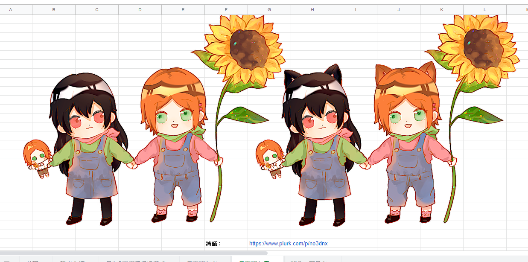528x262 pixels.
Task: Select column I header
Action: [x=356, y=9]
